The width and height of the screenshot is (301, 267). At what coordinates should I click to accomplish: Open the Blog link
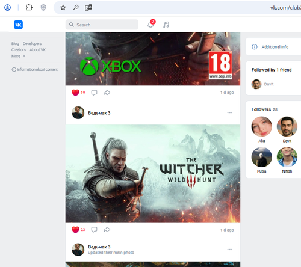tap(15, 44)
